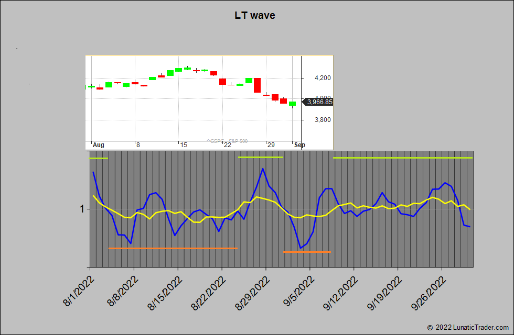Image resolution: width=514 pixels, height=335 pixels.
Task: Select the orange bar under 9/5/2022
Action: pos(307,252)
